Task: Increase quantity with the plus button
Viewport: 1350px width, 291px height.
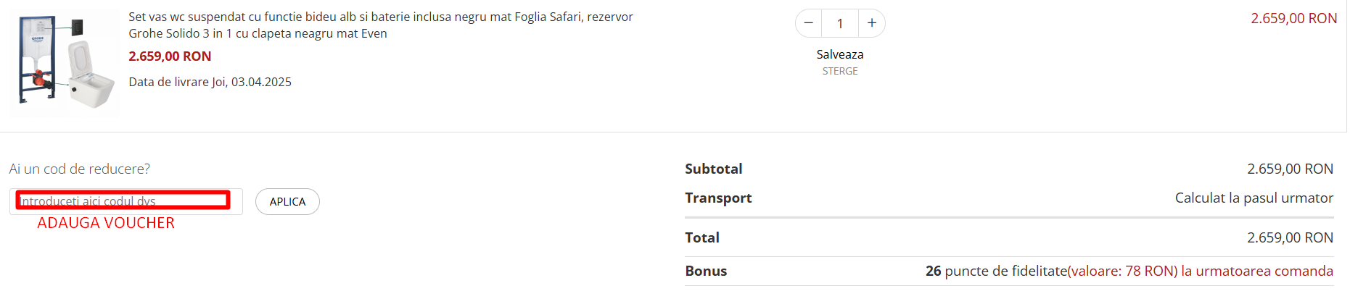Action: [x=871, y=23]
